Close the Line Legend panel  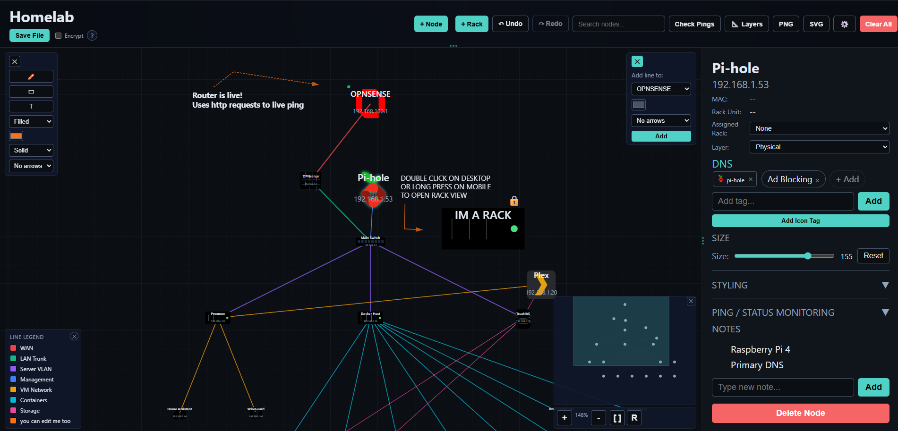click(x=74, y=336)
